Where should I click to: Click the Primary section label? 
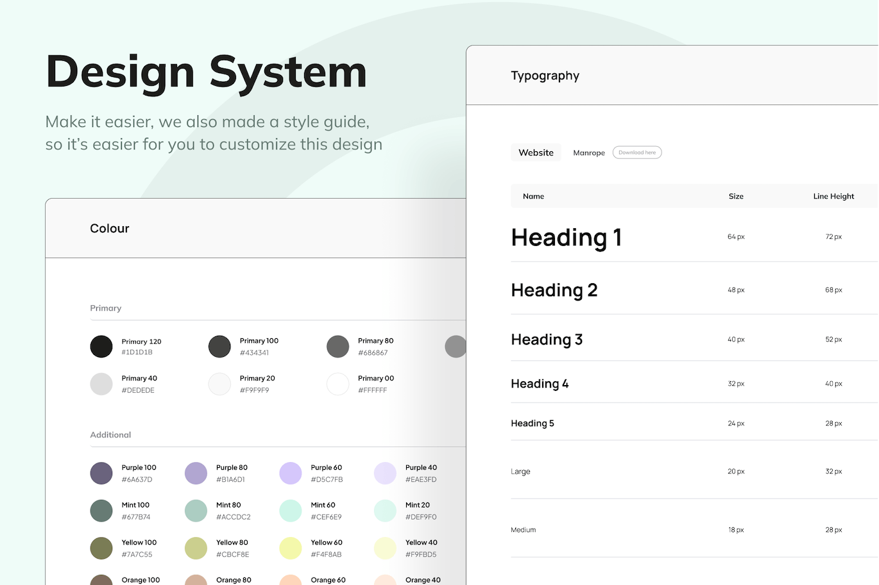pos(106,308)
